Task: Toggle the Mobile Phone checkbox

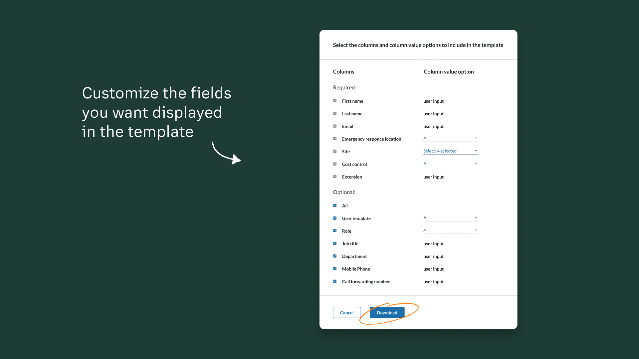Action: point(335,269)
